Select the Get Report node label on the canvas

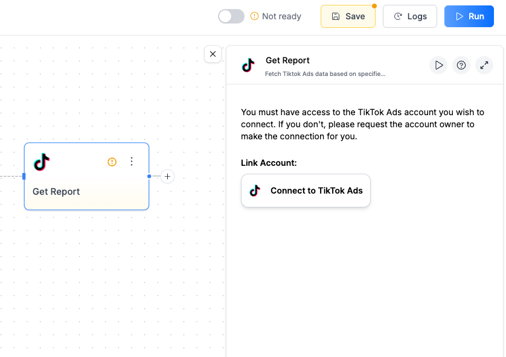(x=56, y=192)
